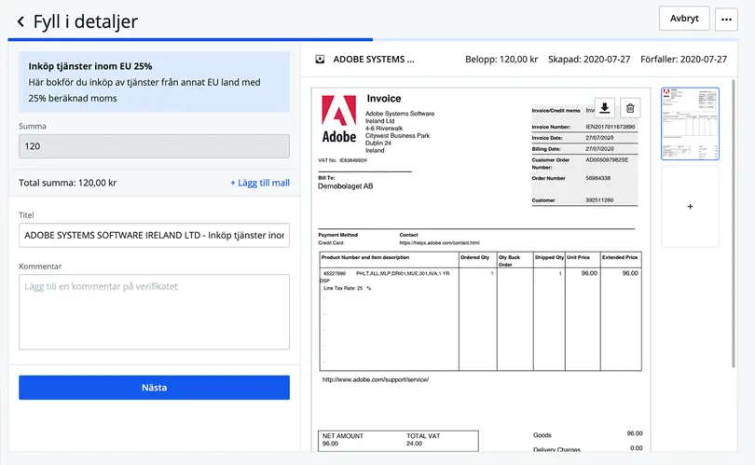Click the Avbryt button
The image size is (755, 465).
(x=684, y=19)
